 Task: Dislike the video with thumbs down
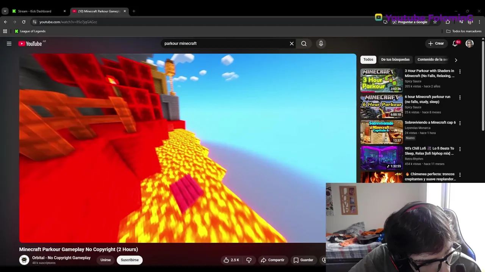pyautogui.click(x=249, y=260)
